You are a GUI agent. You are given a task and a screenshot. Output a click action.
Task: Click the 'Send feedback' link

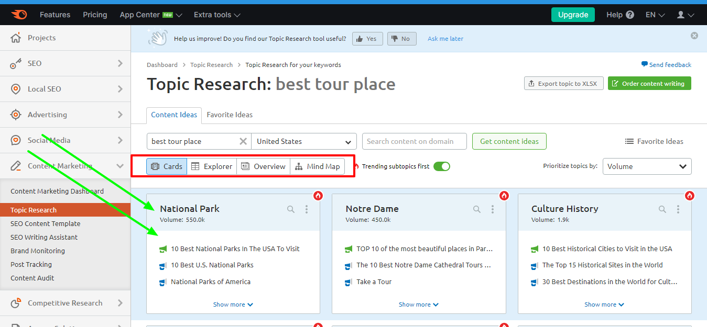(666, 65)
